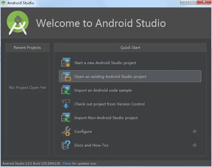Maximize the Android Studio window
Image resolution: width=212 pixels, height=167 pixels.
[193, 2]
